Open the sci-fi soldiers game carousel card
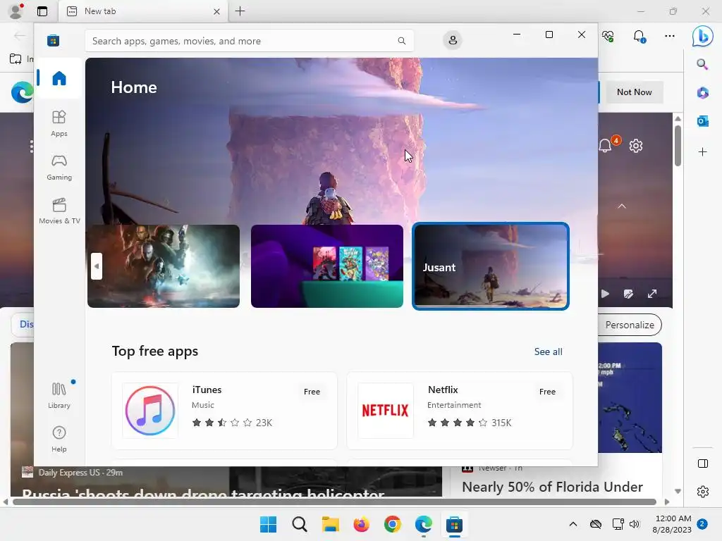This screenshot has height=541, width=722. [x=164, y=266]
